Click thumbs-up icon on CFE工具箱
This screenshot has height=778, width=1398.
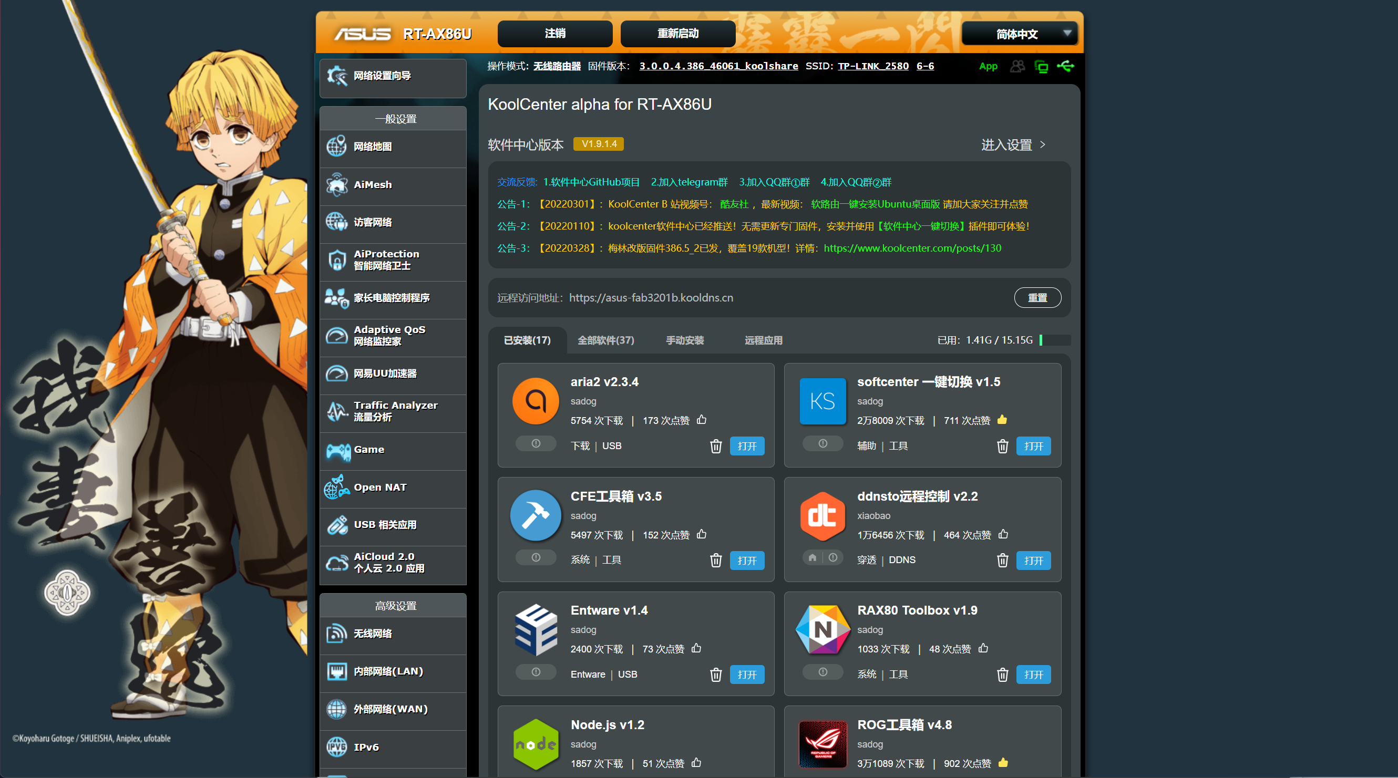pos(702,534)
